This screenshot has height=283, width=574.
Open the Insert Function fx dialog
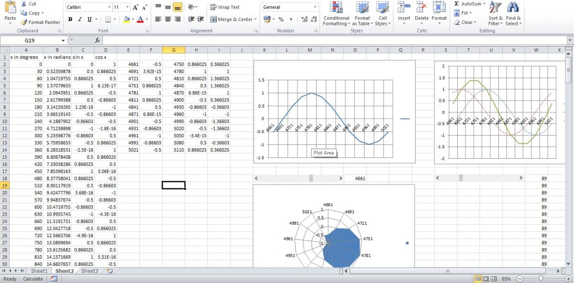[x=98, y=41]
